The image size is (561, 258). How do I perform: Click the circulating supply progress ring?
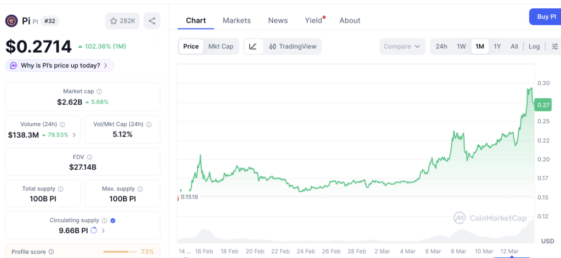click(x=94, y=231)
